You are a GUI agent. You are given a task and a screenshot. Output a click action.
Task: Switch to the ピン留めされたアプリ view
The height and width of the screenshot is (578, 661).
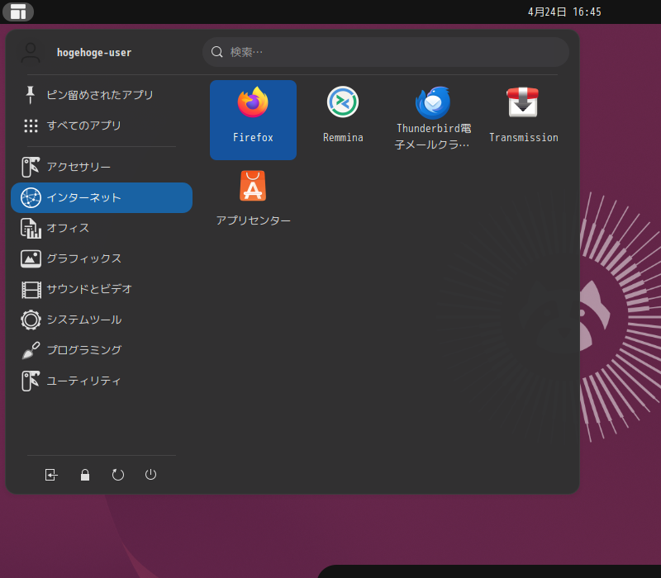(99, 95)
